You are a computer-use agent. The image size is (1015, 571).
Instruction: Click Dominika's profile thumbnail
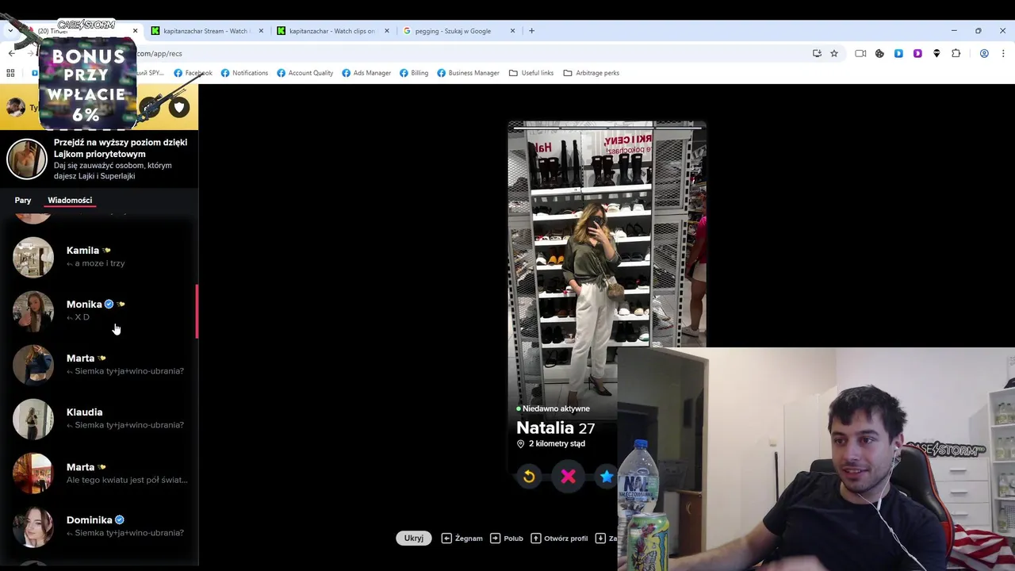tap(33, 527)
